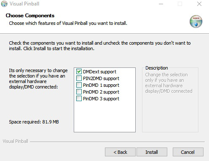Uncheck the DMDext support checkbox

click(79, 72)
